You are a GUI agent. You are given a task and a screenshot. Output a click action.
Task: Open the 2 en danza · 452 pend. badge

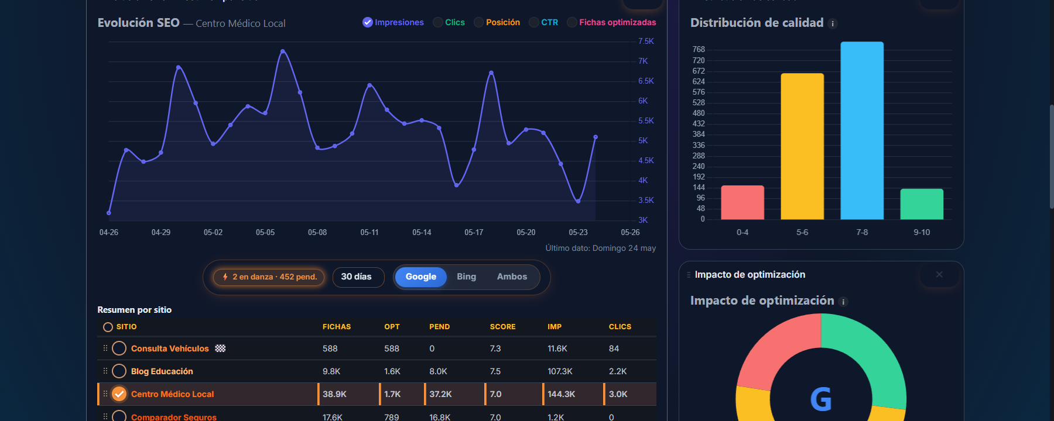click(x=269, y=277)
